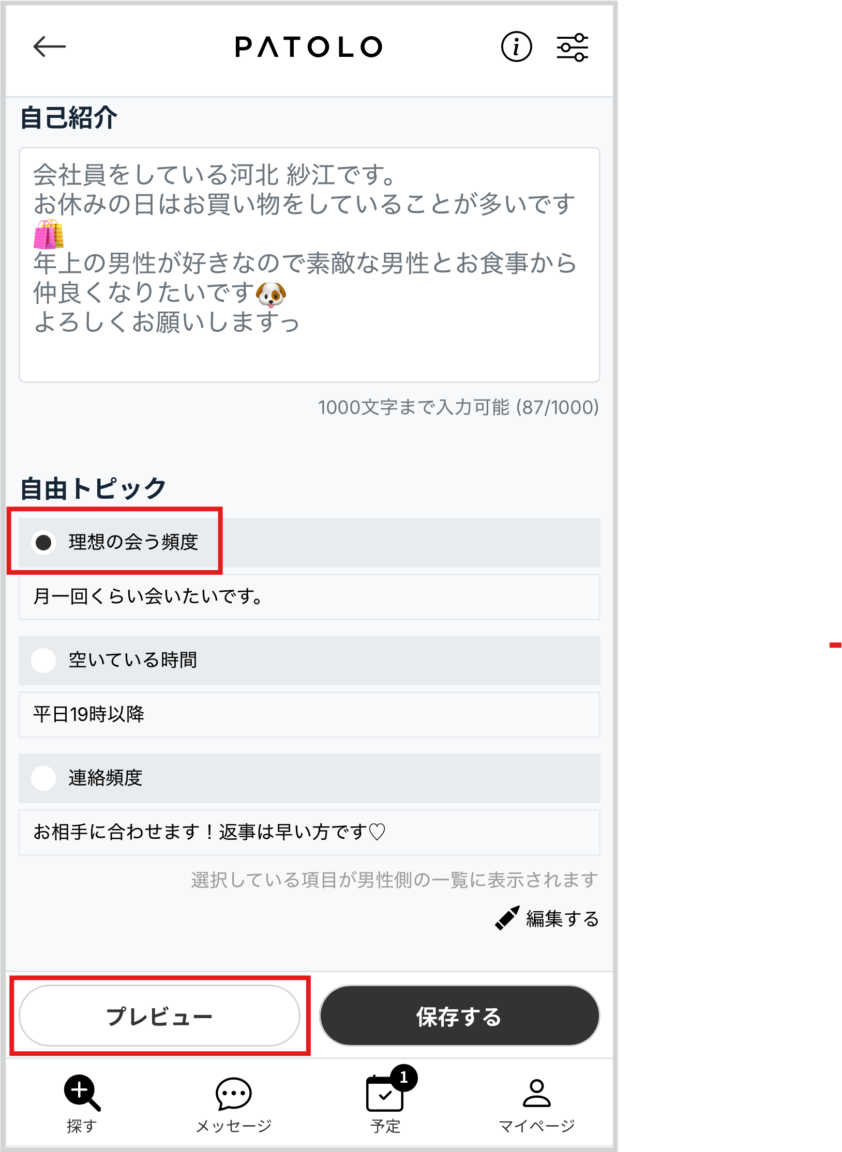
Task: Open the マイページ profile icon
Action: pyautogui.click(x=537, y=1093)
